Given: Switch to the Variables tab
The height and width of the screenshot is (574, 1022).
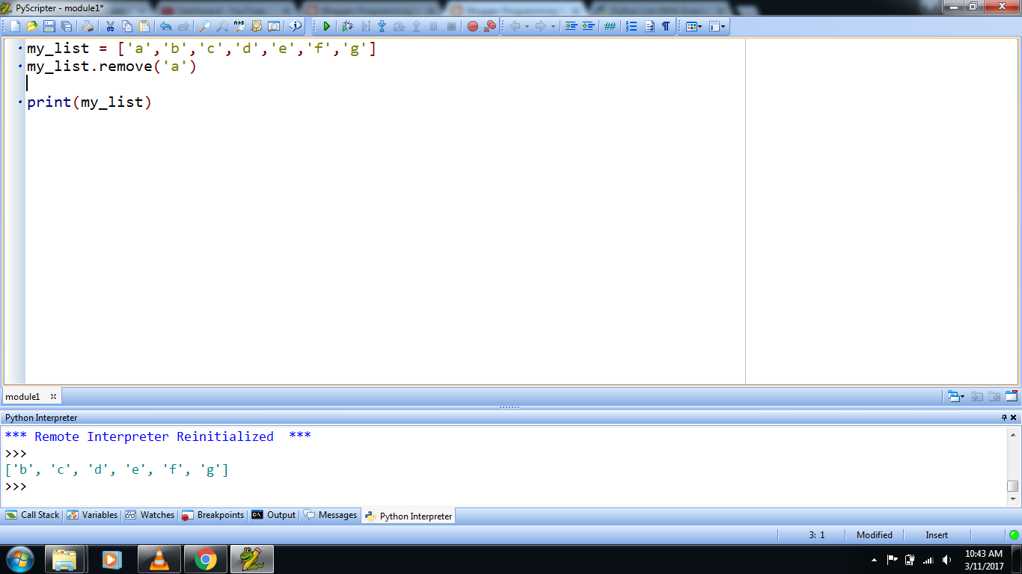Looking at the screenshot, I should click(94, 515).
